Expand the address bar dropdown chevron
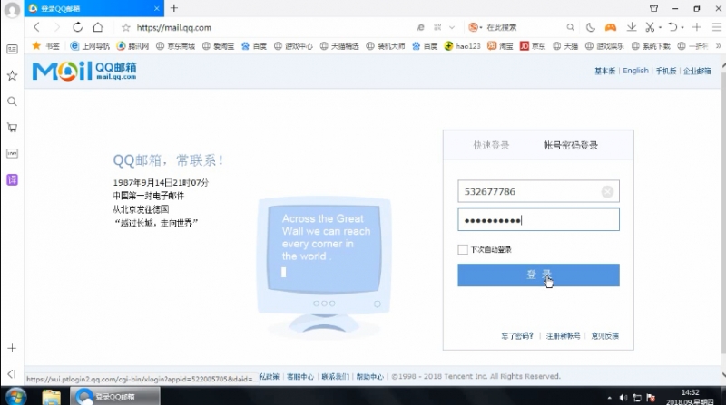This screenshot has width=726, height=405. tap(452, 27)
